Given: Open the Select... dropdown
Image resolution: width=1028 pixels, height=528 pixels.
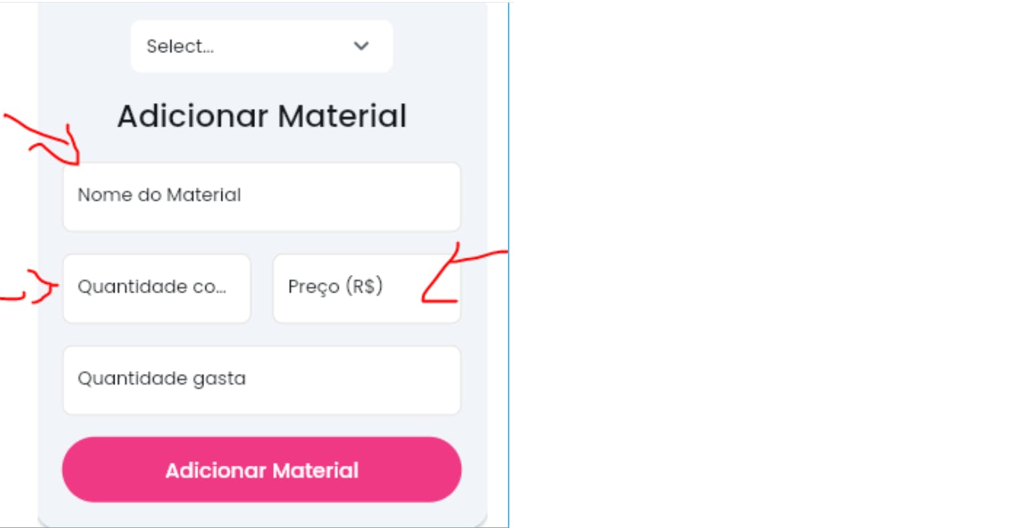Looking at the screenshot, I should 261,46.
